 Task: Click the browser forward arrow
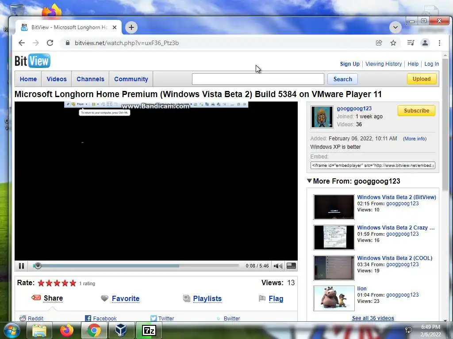(x=35, y=43)
